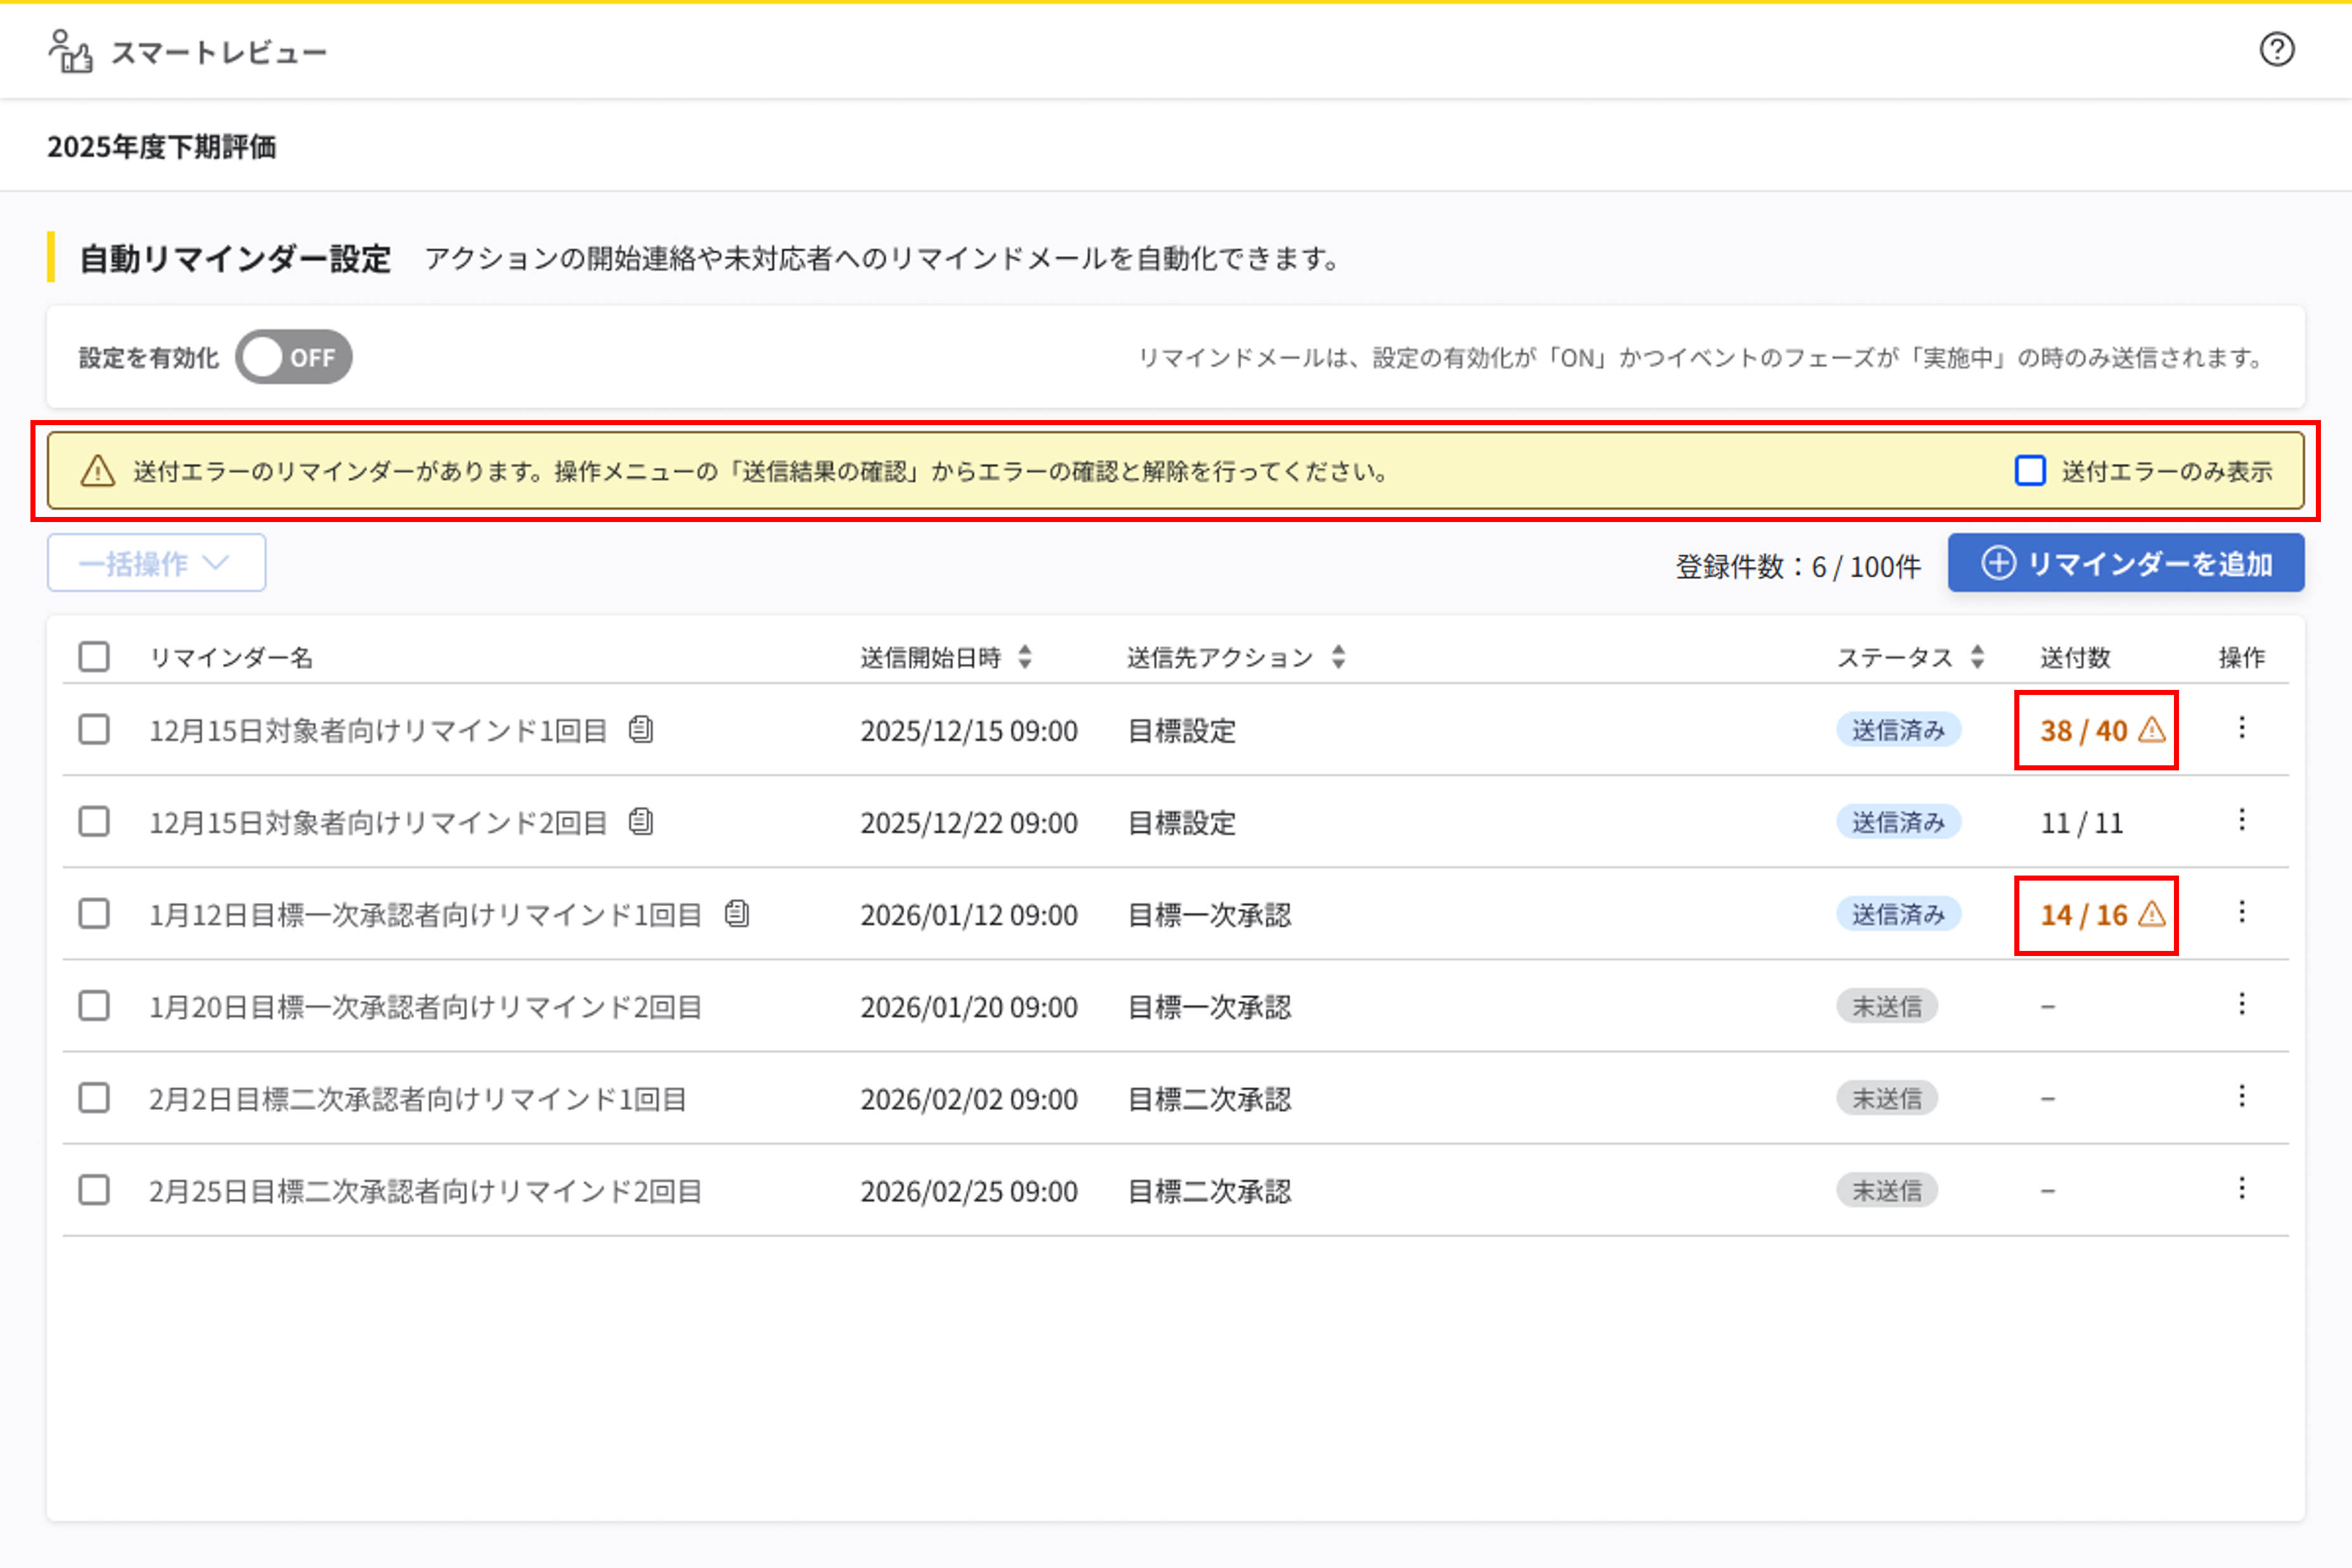Click the 38 / 40 sent count
The width and height of the screenshot is (2352, 1568).
pos(2084,731)
